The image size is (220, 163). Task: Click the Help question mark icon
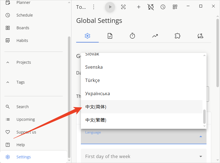point(8,145)
